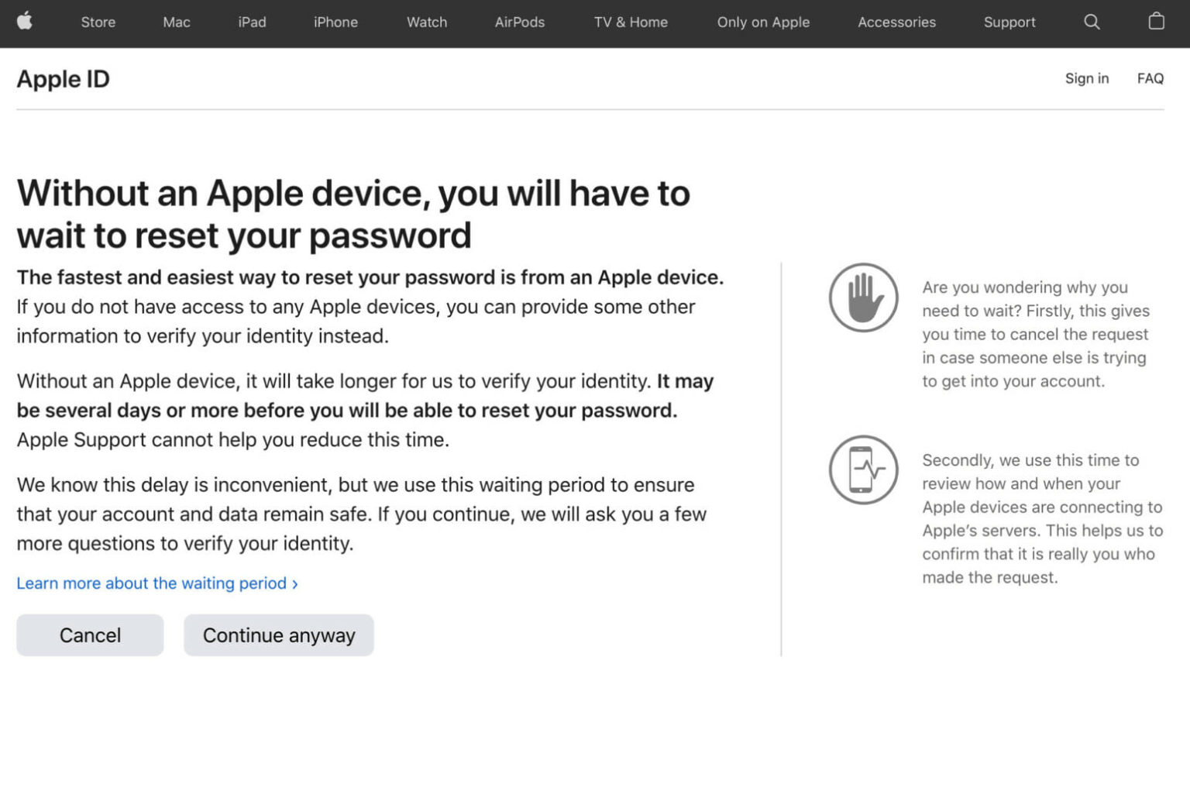1190x791 pixels.
Task: Open the Support menu item
Action: pos(1009,22)
